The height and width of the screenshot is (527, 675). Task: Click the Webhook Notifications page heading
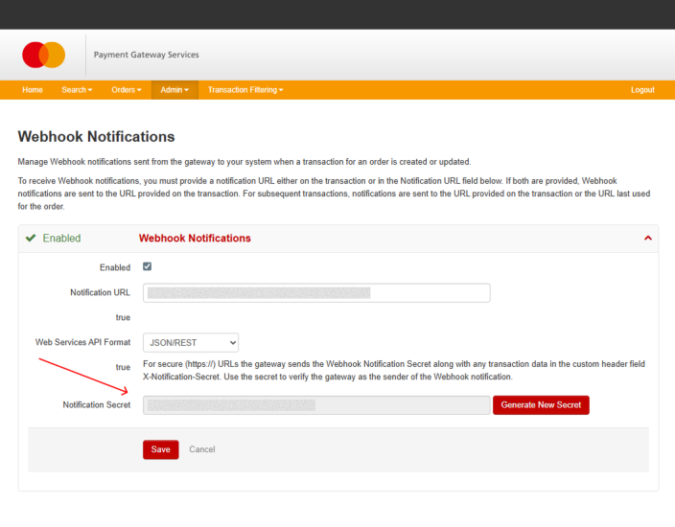tap(97, 136)
